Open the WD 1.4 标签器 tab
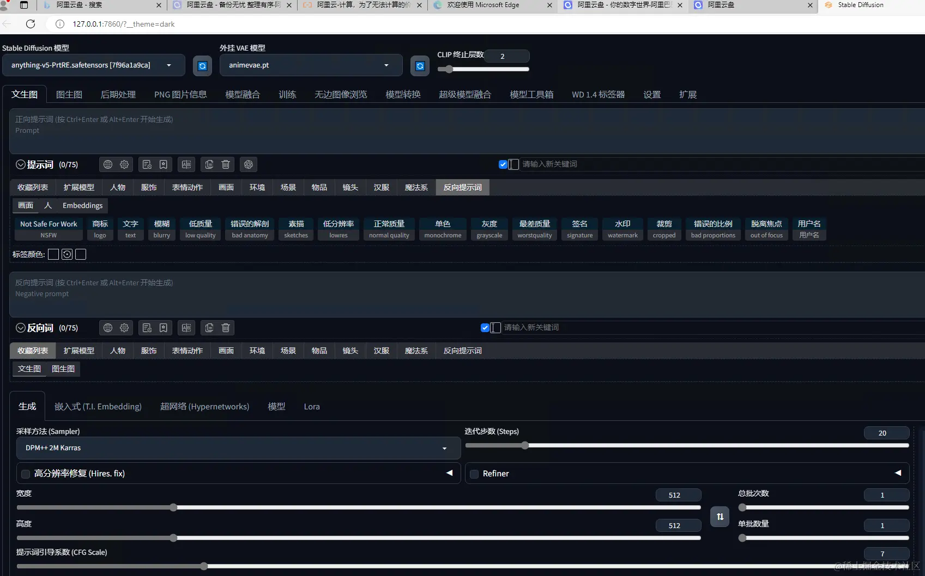 pos(598,95)
